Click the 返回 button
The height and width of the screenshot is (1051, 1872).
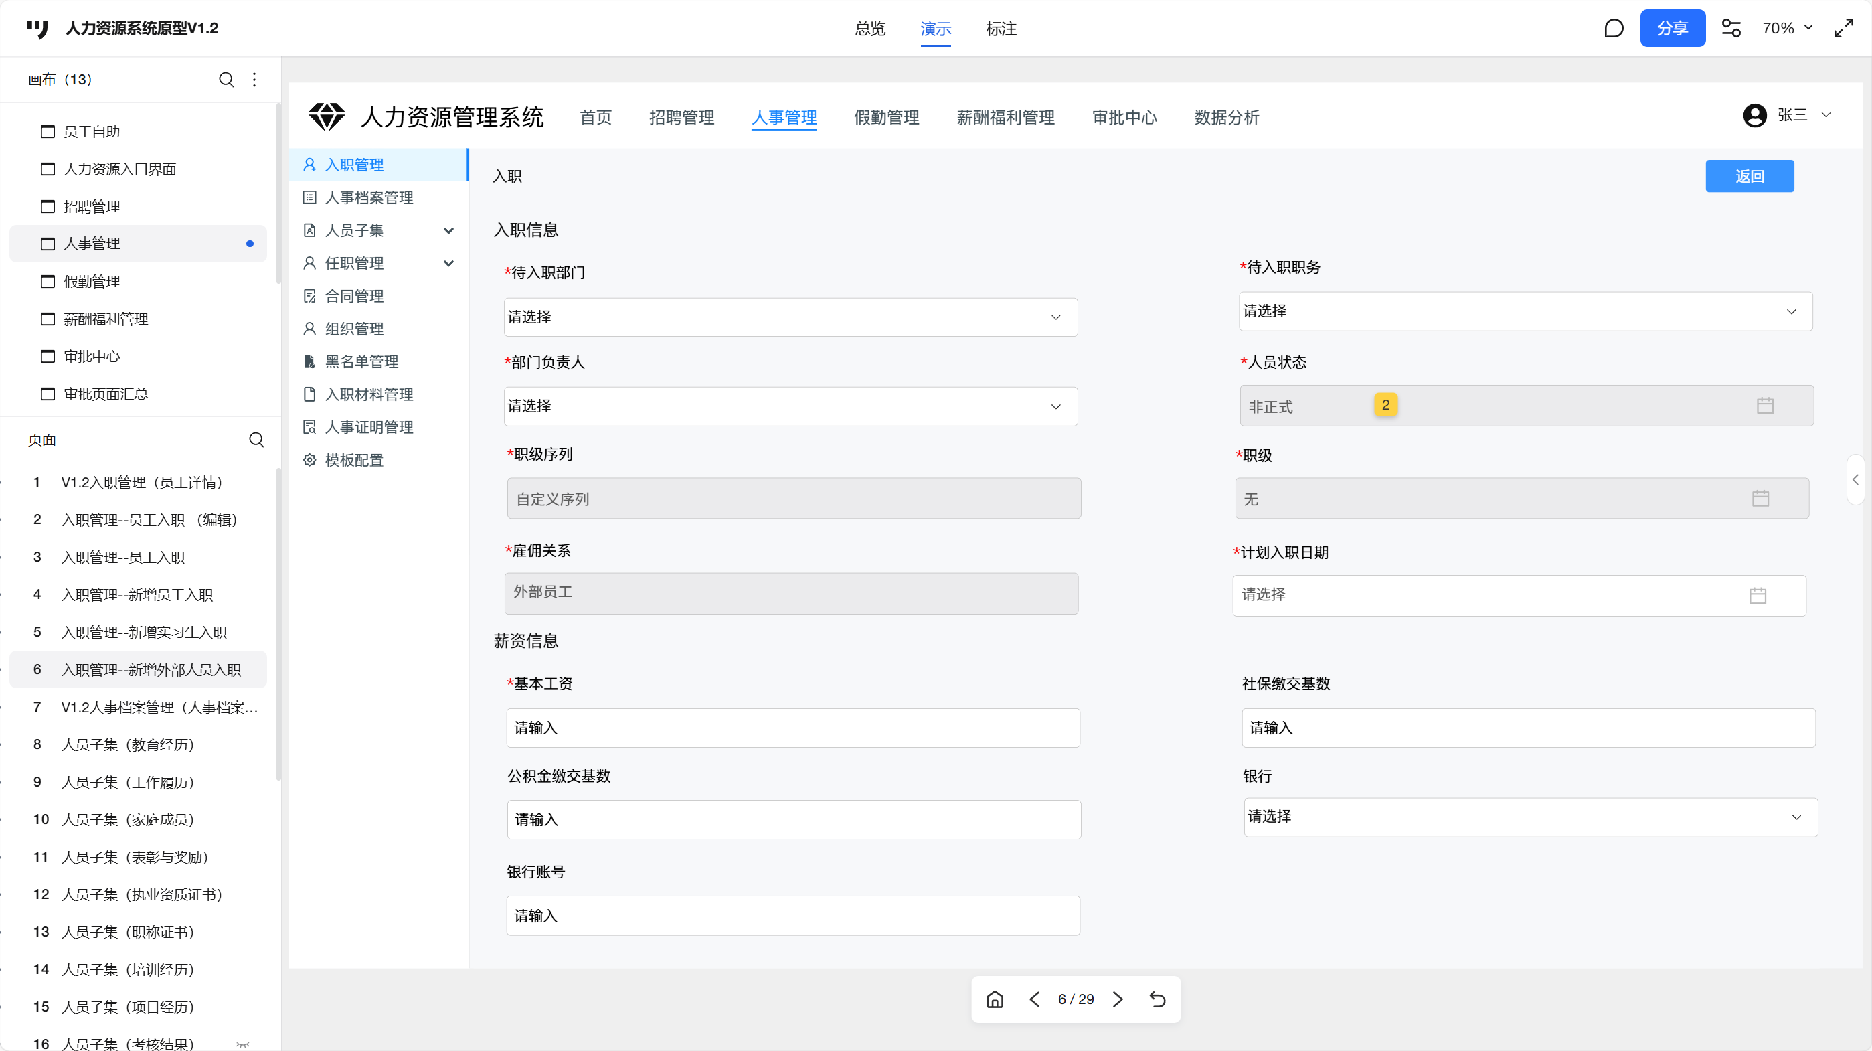click(1748, 176)
